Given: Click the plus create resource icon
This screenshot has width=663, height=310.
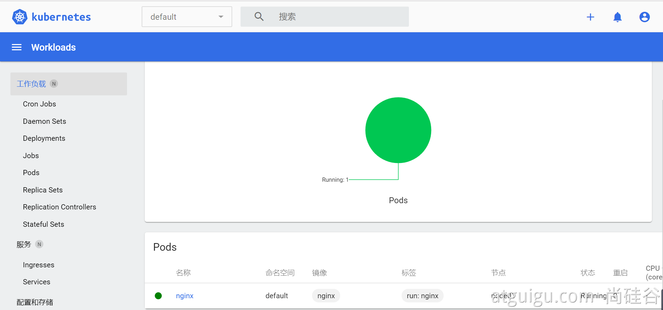Looking at the screenshot, I should click(590, 17).
